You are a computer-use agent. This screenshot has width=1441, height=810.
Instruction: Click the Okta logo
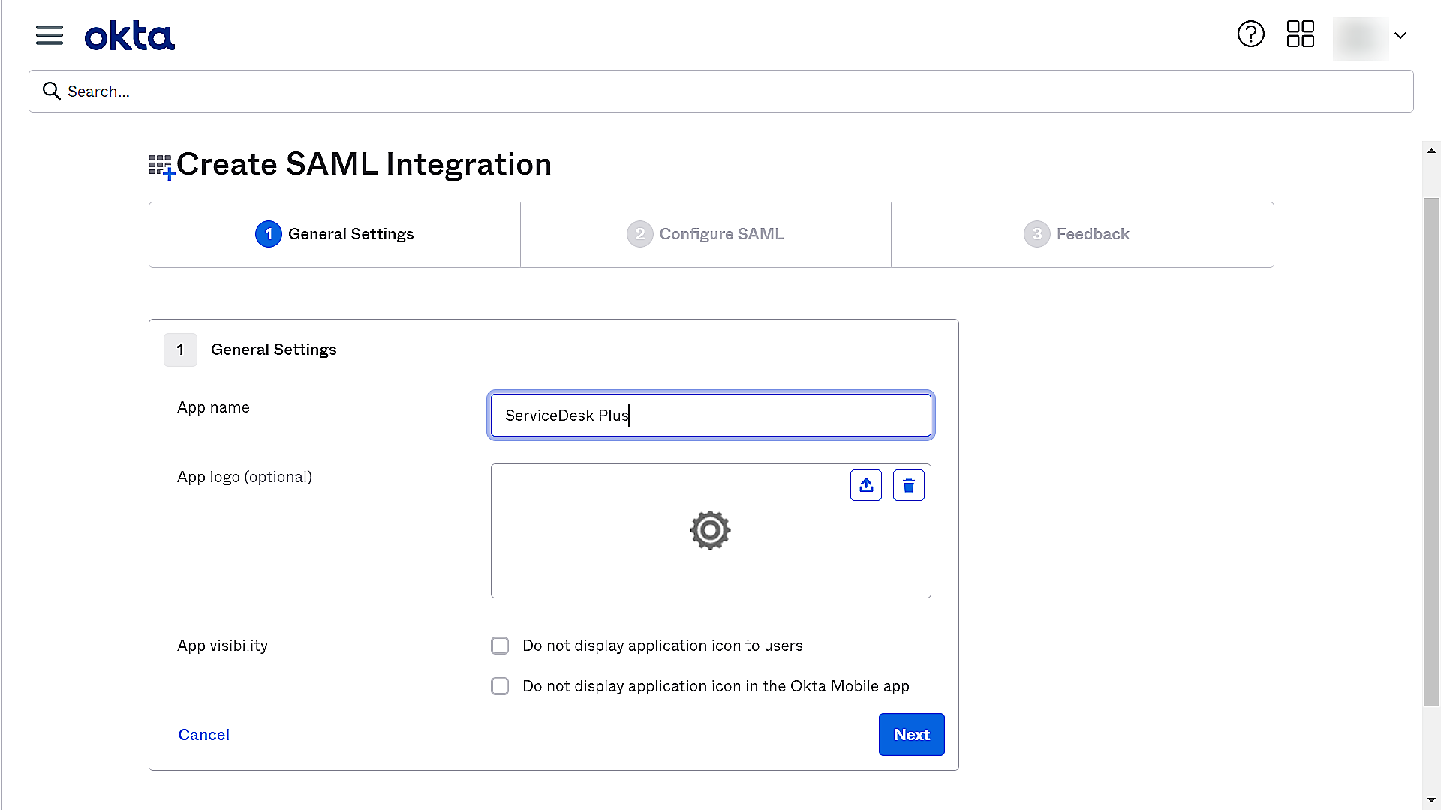click(130, 35)
